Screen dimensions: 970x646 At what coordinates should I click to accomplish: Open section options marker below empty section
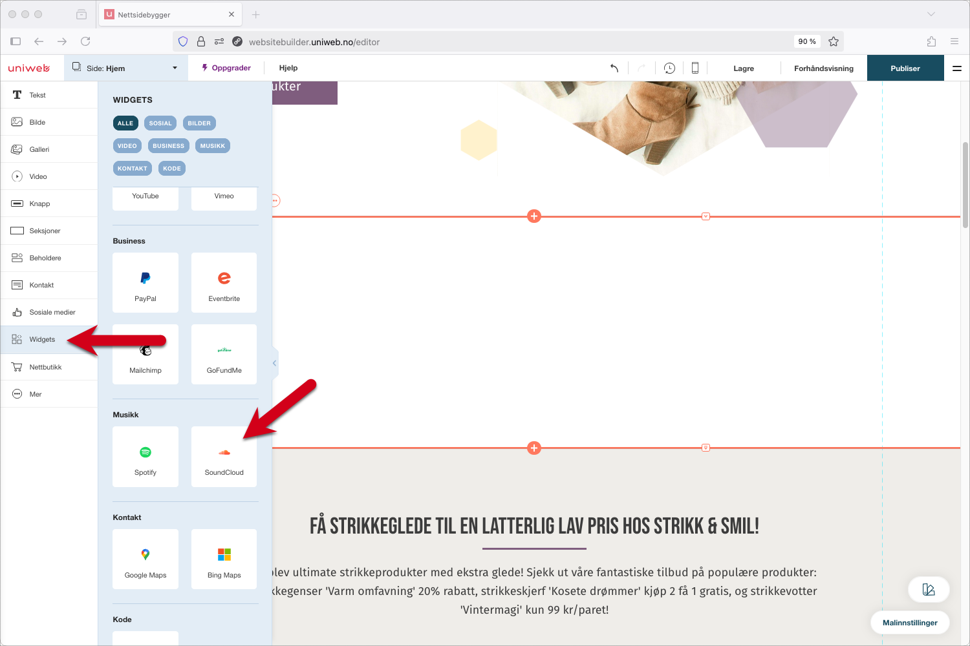click(706, 448)
